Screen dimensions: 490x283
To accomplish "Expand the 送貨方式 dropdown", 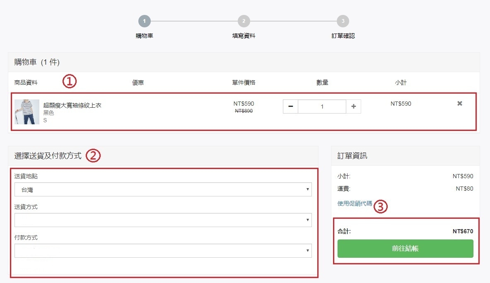I will pyautogui.click(x=163, y=220).
